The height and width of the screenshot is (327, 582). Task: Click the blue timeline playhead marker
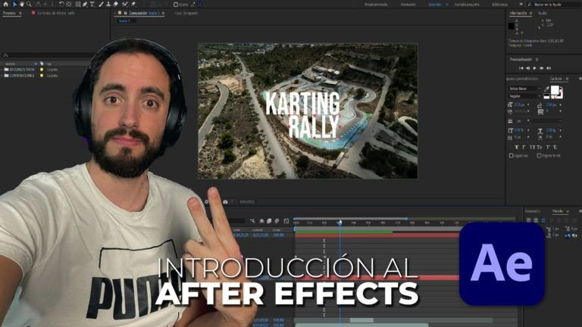[339, 223]
